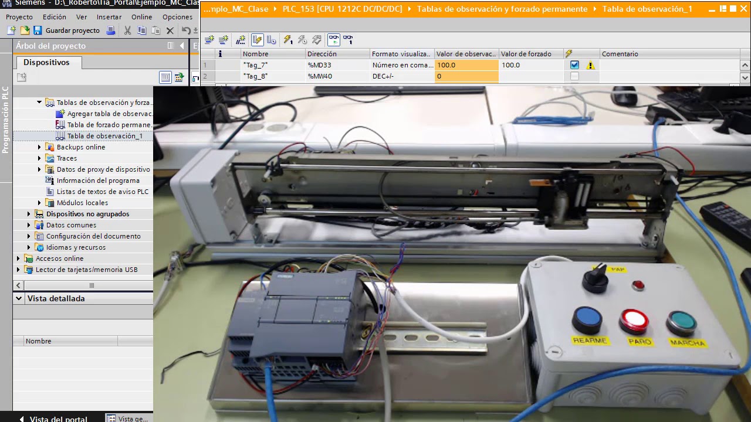The image size is (751, 422).
Task: Click Vista del portal link
Action: [x=59, y=418]
